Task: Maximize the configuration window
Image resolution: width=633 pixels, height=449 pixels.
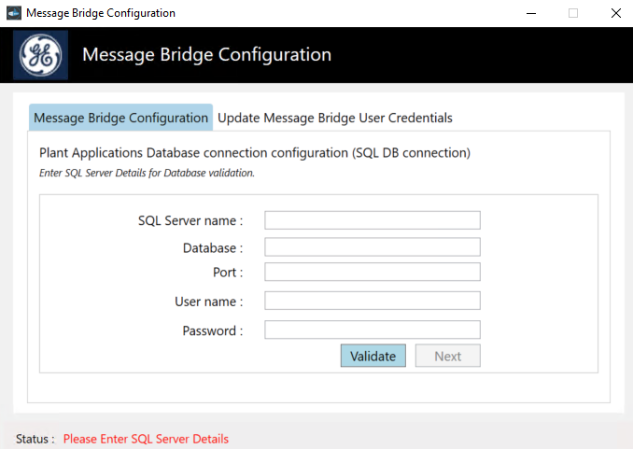Action: pyautogui.click(x=573, y=13)
